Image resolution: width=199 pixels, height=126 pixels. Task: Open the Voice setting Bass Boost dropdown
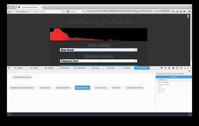(x=98, y=50)
